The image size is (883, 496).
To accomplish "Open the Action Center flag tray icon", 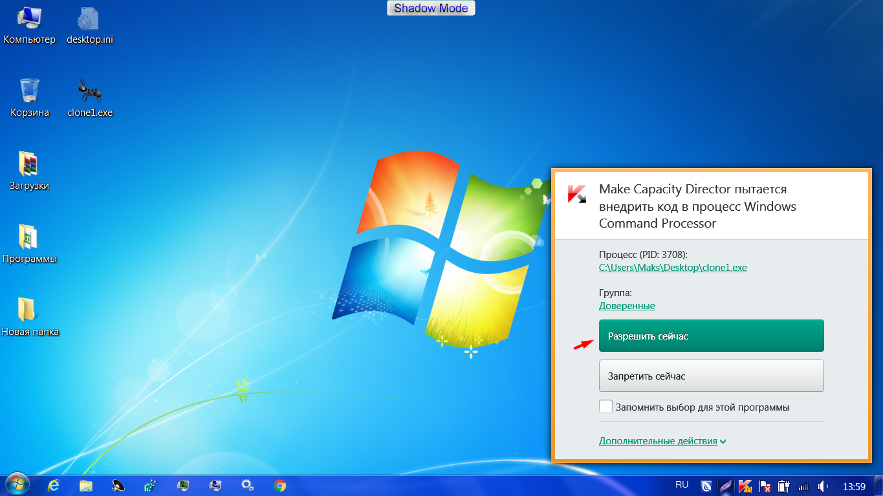I will point(765,486).
